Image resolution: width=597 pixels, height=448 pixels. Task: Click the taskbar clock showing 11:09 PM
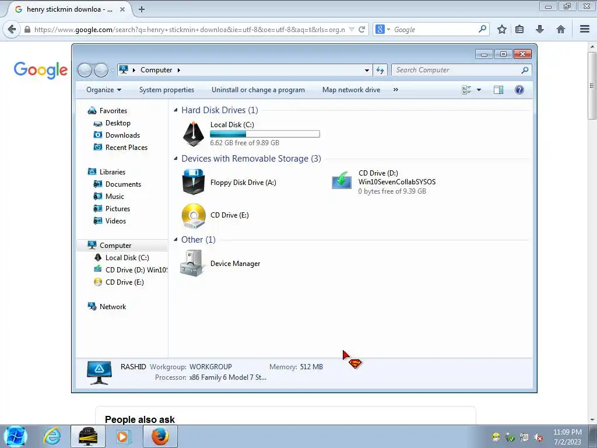click(567, 437)
